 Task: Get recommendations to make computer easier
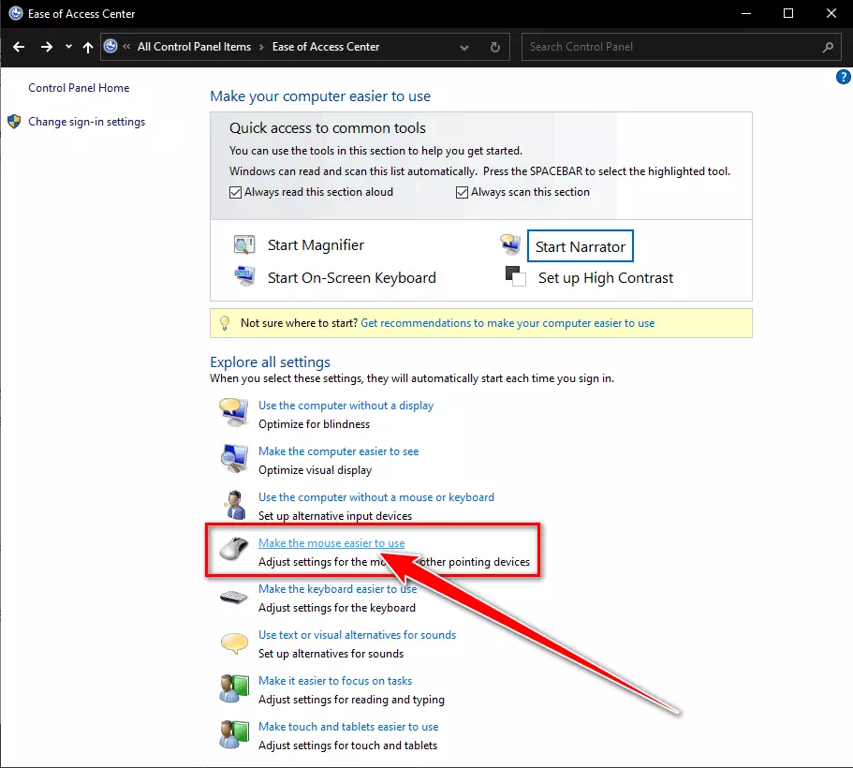[507, 323]
